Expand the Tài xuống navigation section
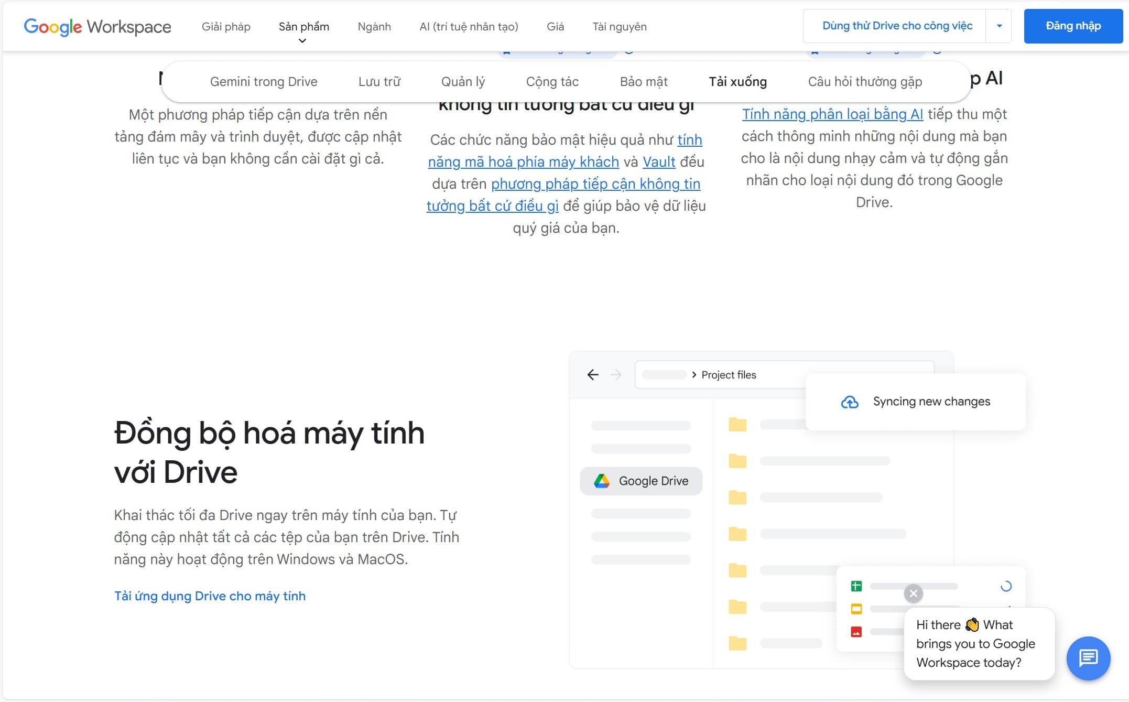 coord(737,81)
